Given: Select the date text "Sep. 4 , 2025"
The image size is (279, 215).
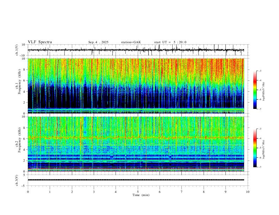Looking at the screenshot, I should pos(98,42).
